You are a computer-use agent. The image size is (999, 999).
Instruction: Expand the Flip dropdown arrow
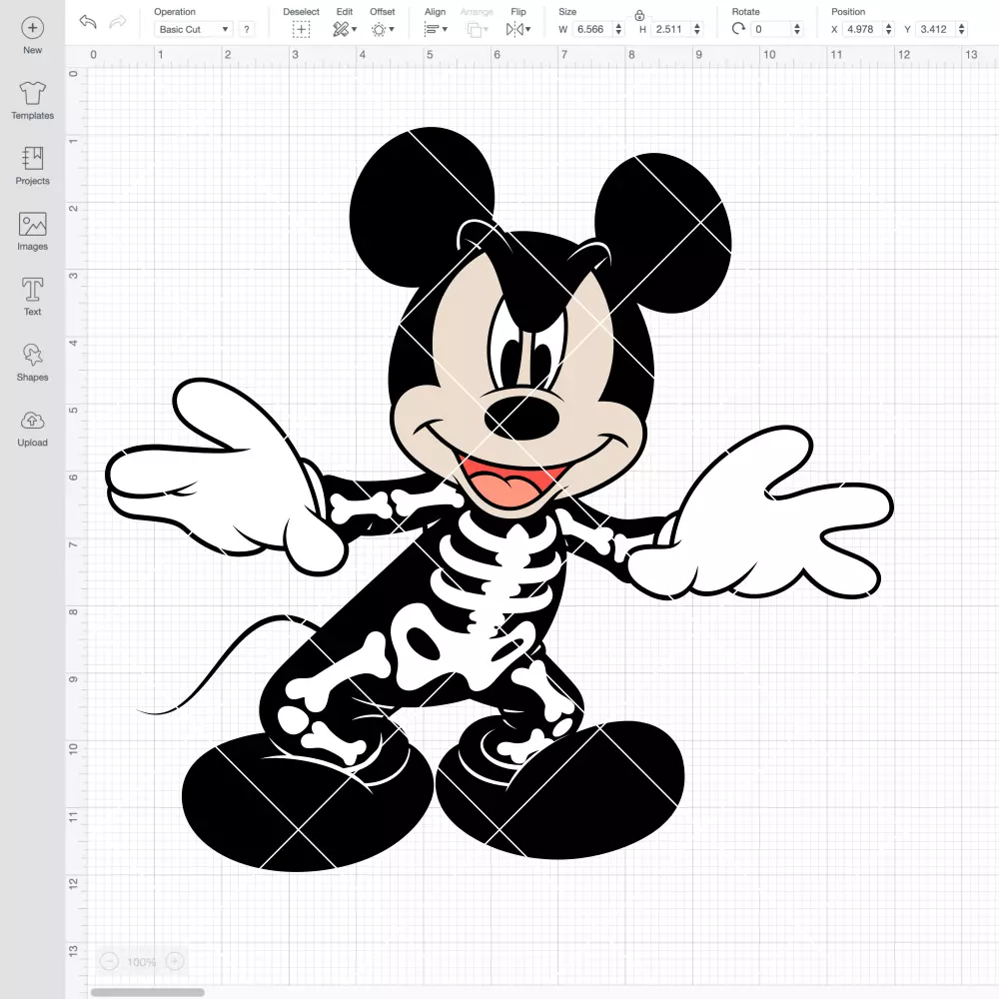(528, 29)
